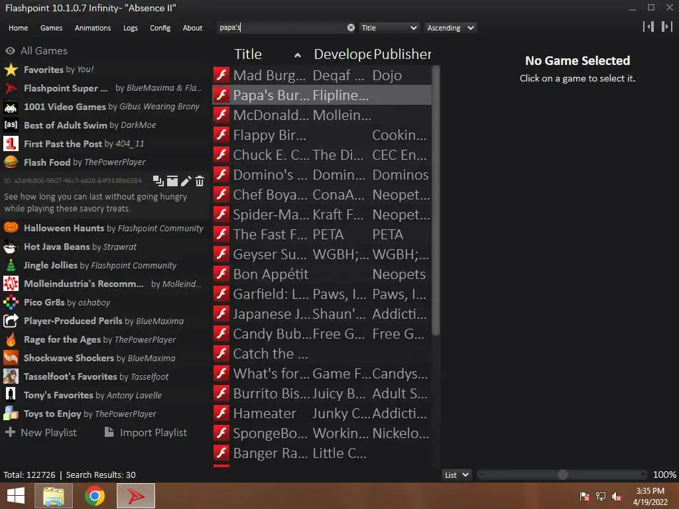Select the Flappy Bir... game row

pos(322,135)
